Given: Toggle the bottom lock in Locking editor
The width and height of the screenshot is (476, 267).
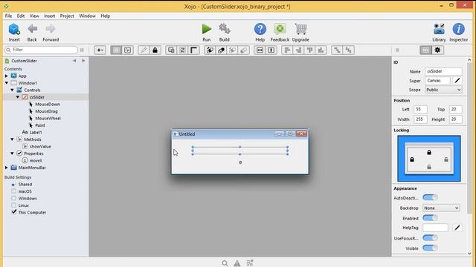Looking at the screenshot, I should click(429, 166).
